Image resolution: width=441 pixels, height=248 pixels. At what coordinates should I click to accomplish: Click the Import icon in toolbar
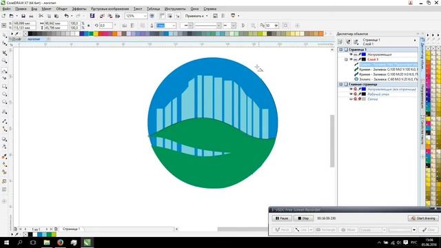[x=102, y=16]
